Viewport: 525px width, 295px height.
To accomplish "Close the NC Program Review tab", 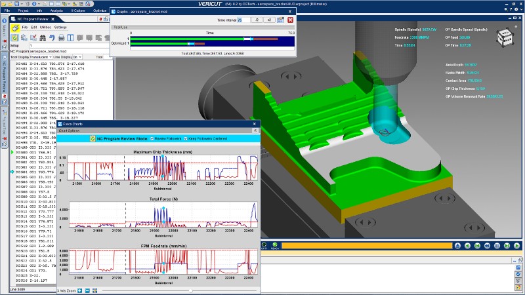I will click(x=53, y=19).
